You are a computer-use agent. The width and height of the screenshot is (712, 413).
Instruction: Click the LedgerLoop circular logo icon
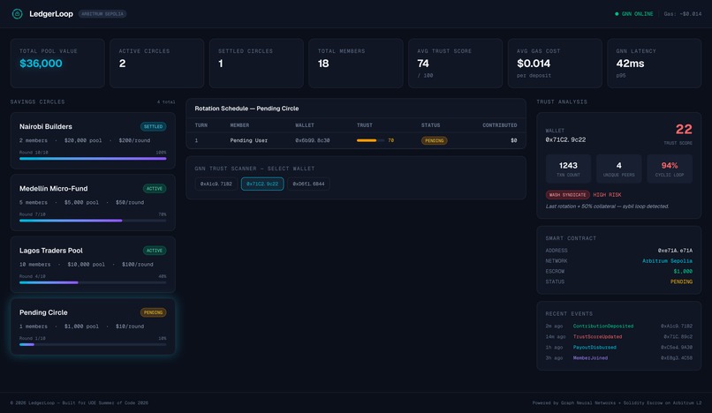[x=18, y=14]
